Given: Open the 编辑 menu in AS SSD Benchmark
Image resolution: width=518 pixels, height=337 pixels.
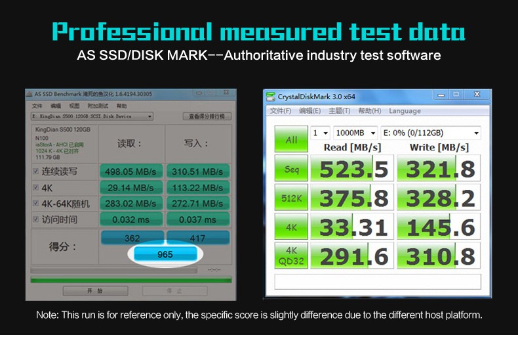Looking at the screenshot, I should pos(56,106).
